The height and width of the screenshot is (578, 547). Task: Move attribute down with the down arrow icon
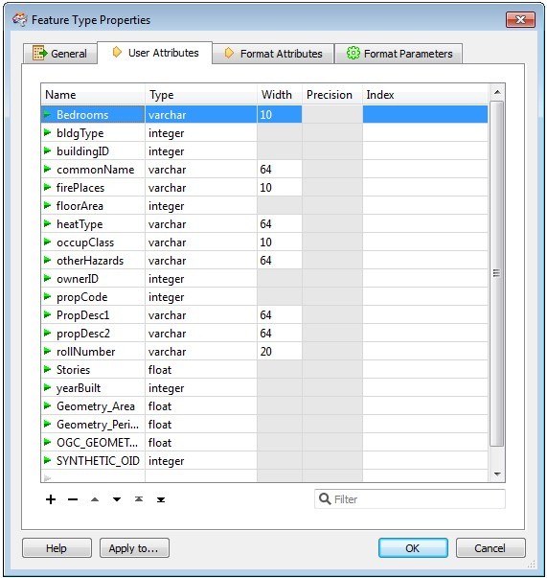pyautogui.click(x=117, y=499)
